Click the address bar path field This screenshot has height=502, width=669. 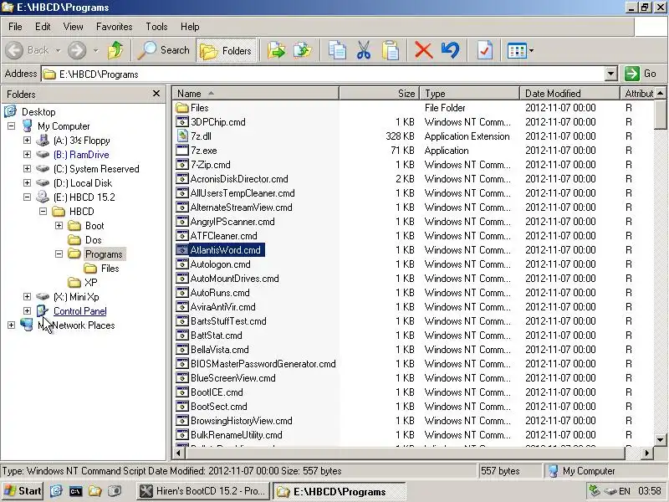pos(324,74)
